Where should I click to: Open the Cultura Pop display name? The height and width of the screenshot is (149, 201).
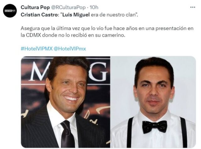(35, 7)
